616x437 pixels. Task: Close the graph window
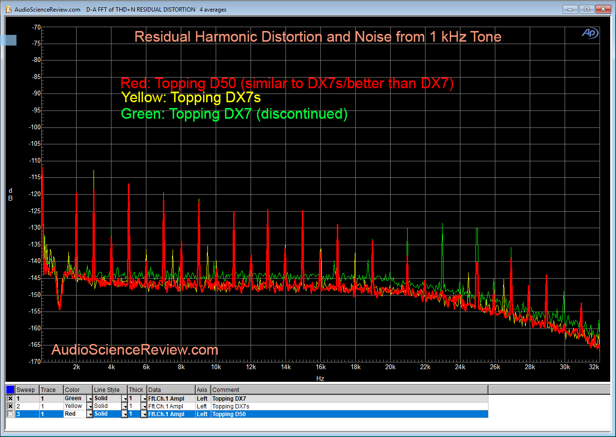602,9
